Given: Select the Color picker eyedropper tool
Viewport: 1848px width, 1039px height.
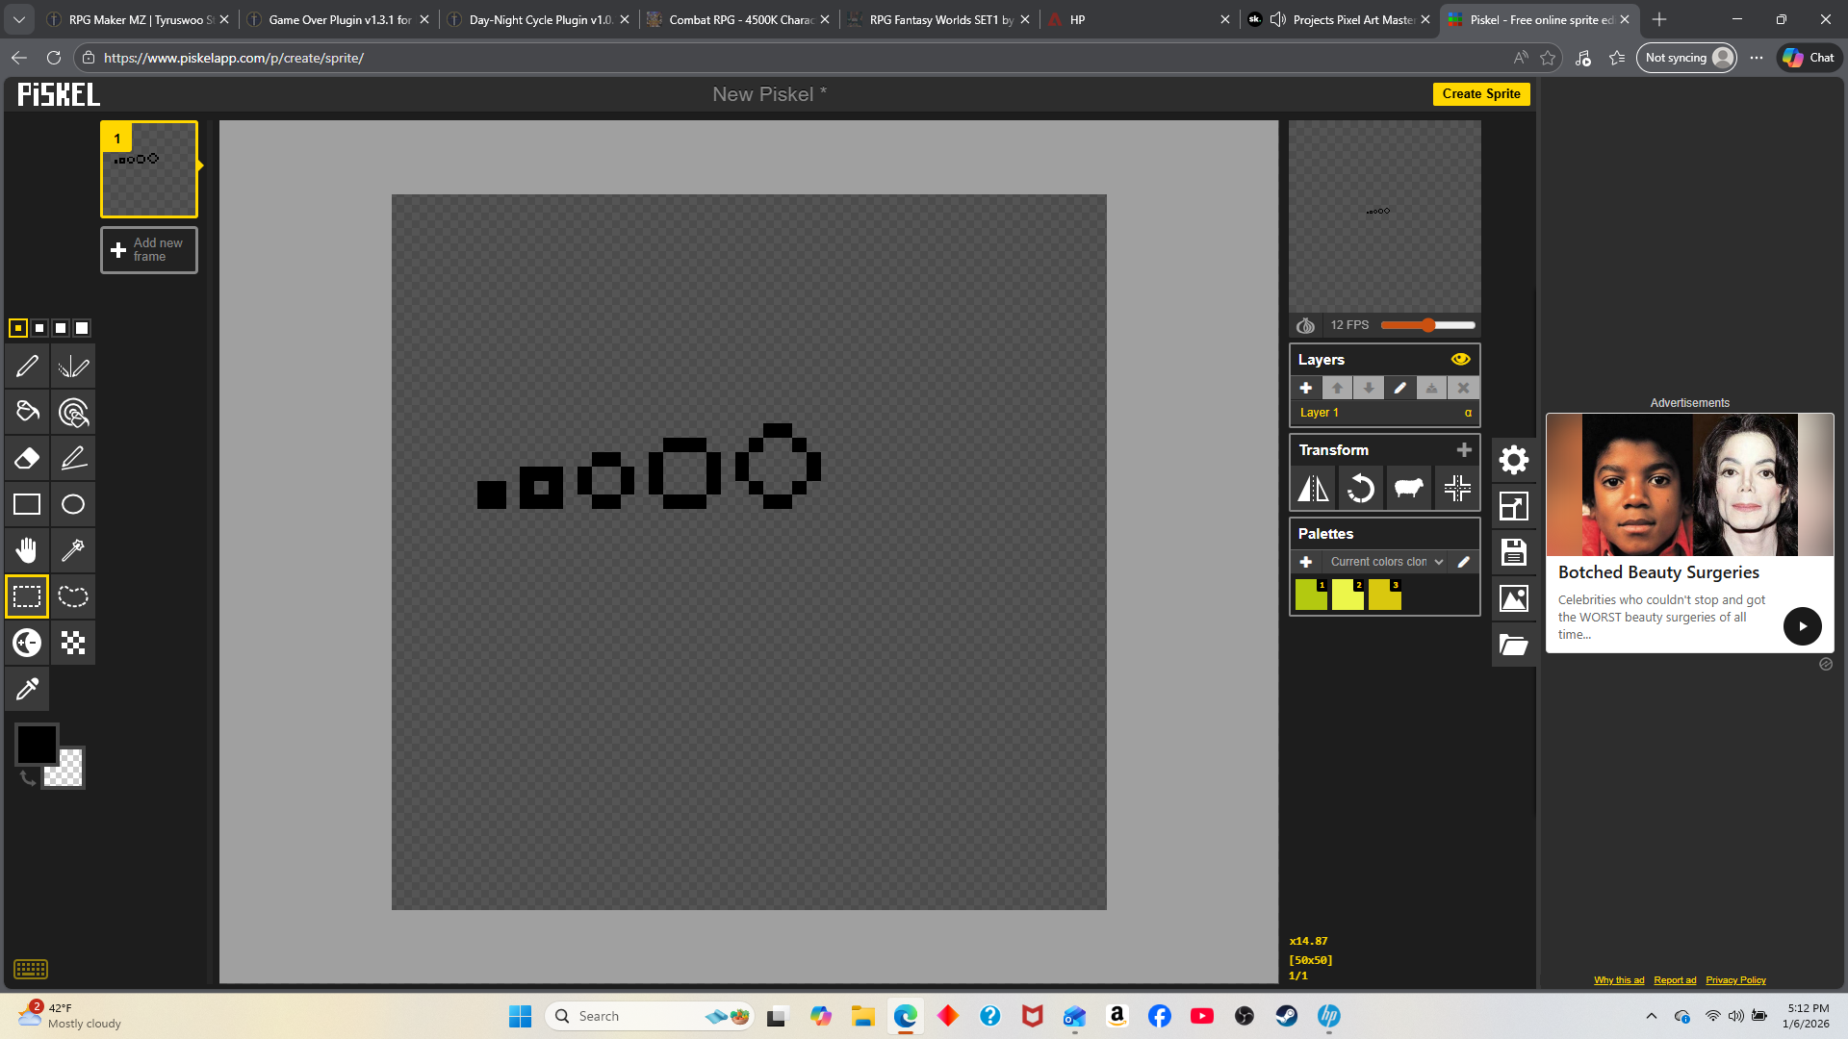Looking at the screenshot, I should pyautogui.click(x=27, y=689).
